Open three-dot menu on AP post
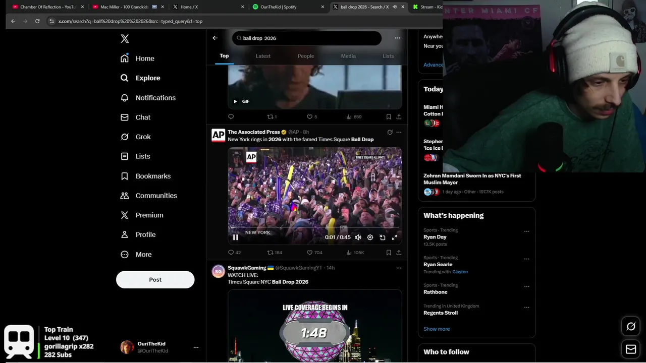This screenshot has width=646, height=363. pyautogui.click(x=399, y=133)
